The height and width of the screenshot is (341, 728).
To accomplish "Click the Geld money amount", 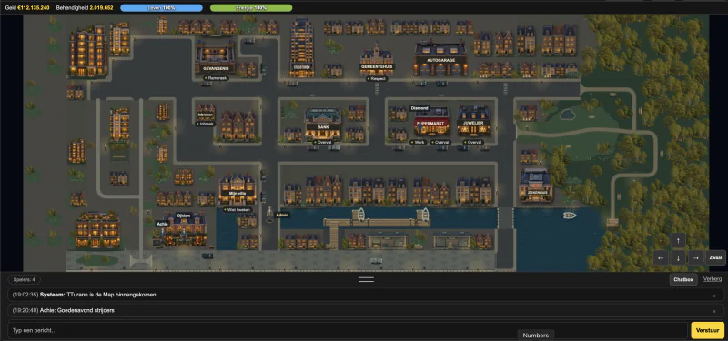I will tap(34, 8).
